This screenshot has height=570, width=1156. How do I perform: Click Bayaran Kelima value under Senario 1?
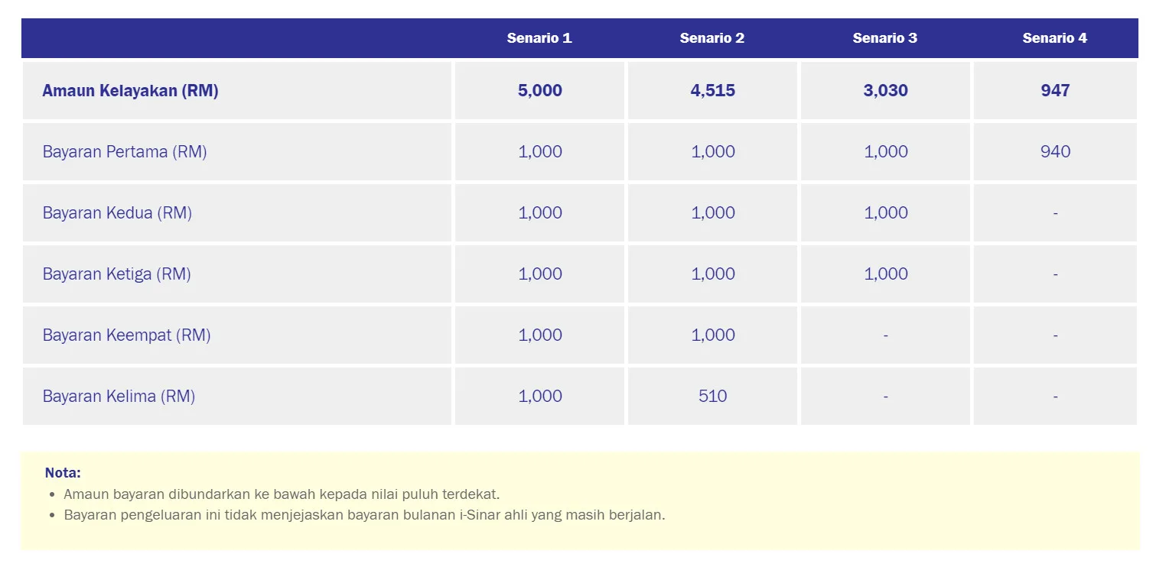540,397
